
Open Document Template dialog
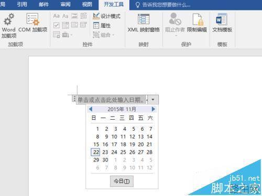click(222, 23)
